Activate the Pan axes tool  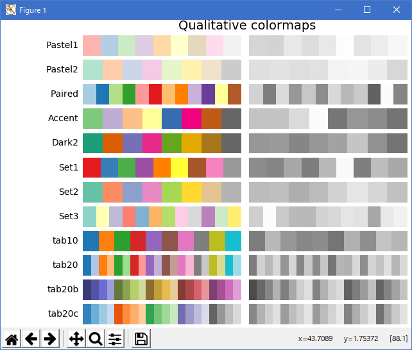click(76, 339)
